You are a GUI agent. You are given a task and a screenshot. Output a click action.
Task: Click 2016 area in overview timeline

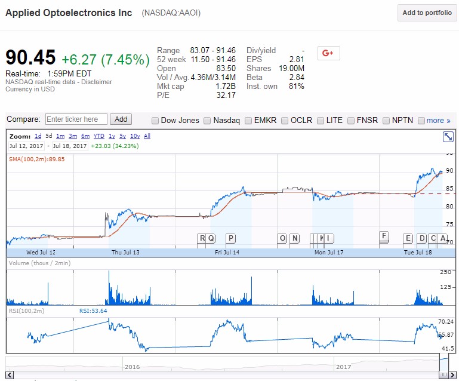132,367
